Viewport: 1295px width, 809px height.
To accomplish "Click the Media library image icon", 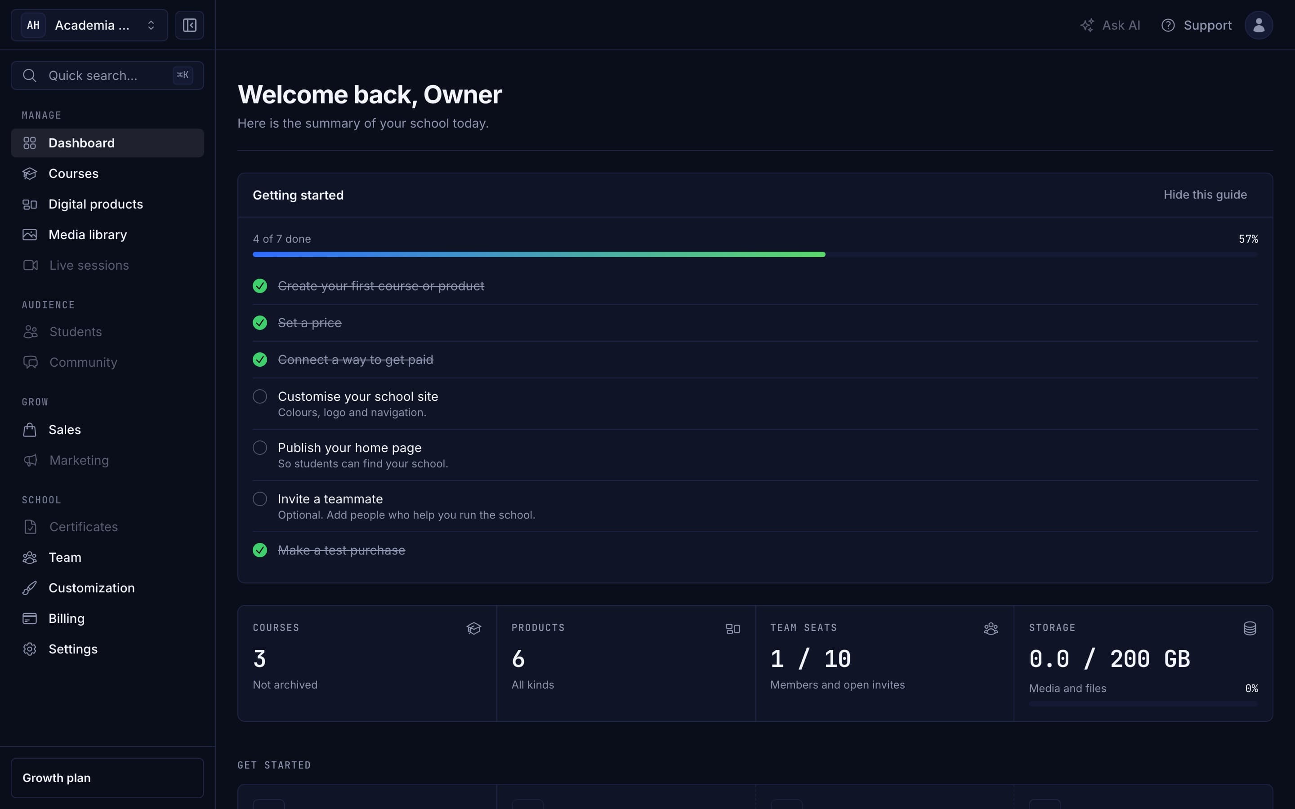I will point(29,234).
